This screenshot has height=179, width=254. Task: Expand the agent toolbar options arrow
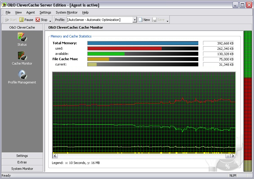(50, 21)
